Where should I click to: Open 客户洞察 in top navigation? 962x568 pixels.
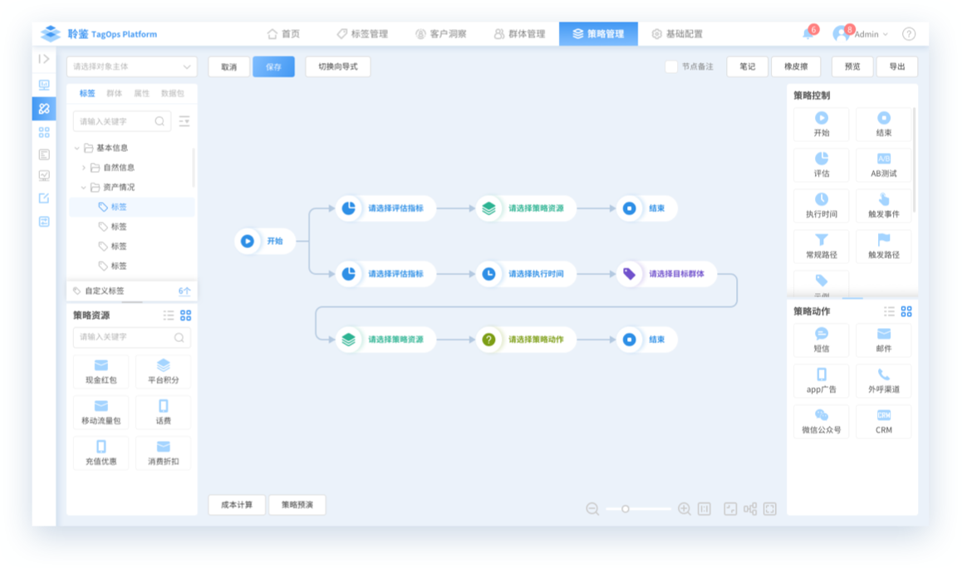[440, 34]
